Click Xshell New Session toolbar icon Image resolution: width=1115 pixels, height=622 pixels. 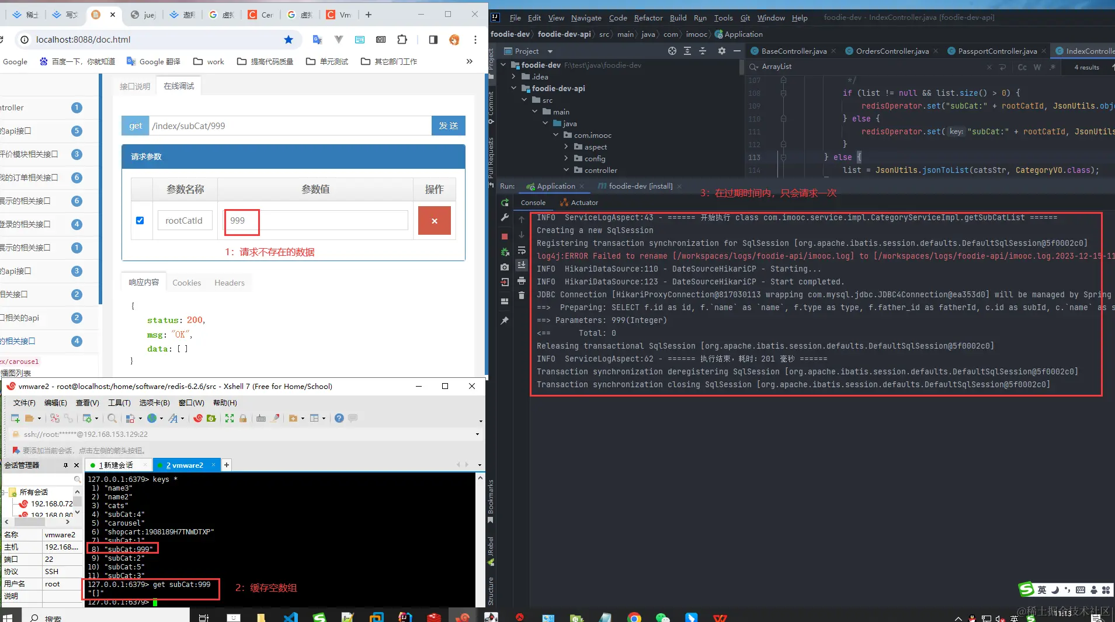[16, 418]
